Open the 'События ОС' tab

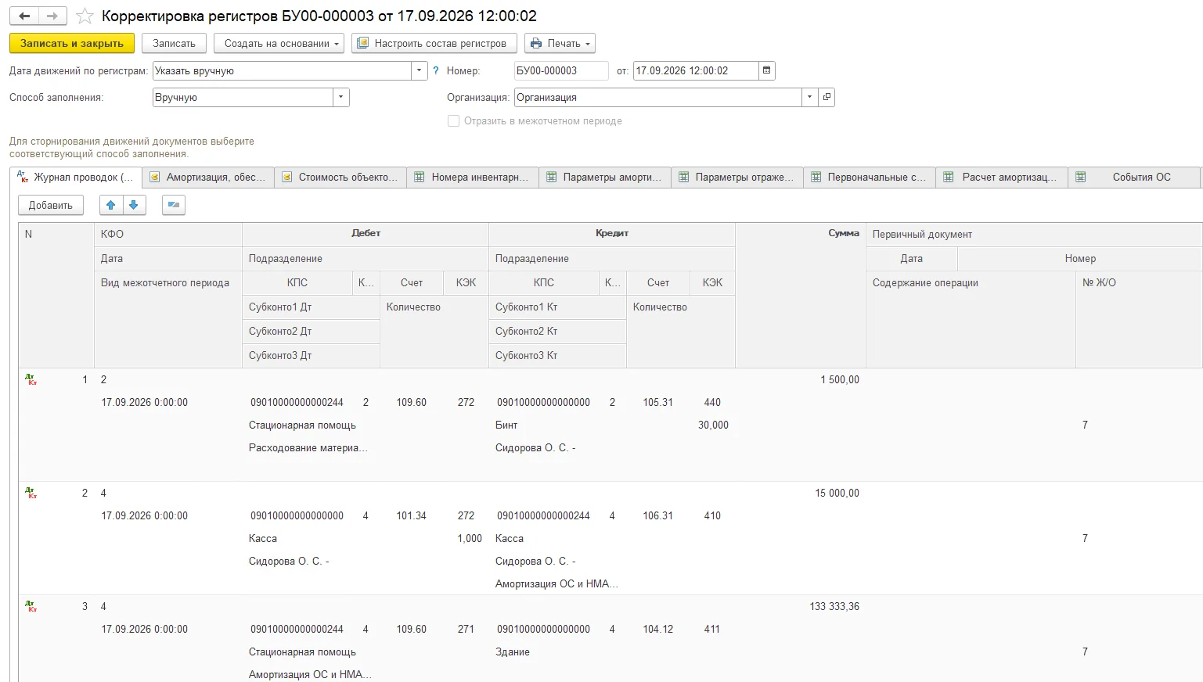pyautogui.click(x=1134, y=178)
